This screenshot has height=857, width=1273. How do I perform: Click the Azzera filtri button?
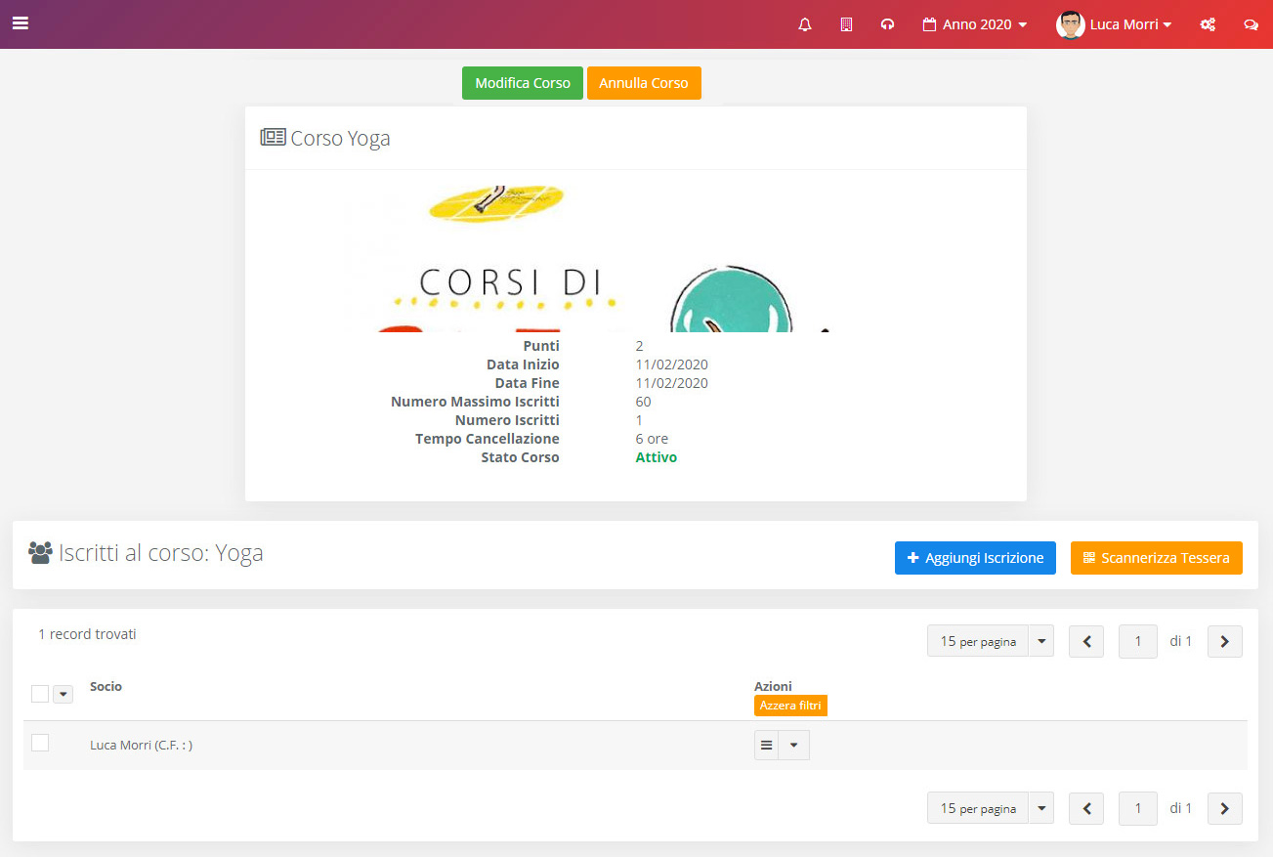click(790, 706)
